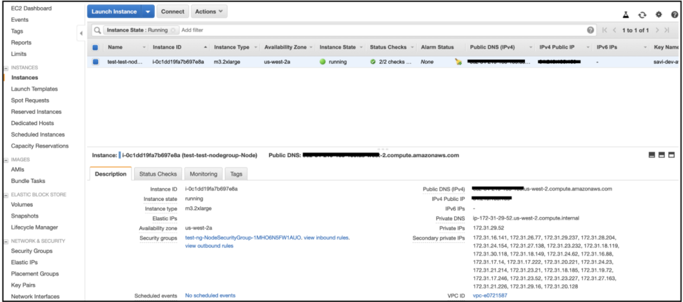Go to the next page of results
This screenshot has width=683, height=302.
[657, 31]
